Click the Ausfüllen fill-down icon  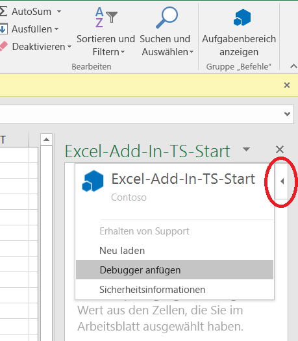(x=3, y=29)
